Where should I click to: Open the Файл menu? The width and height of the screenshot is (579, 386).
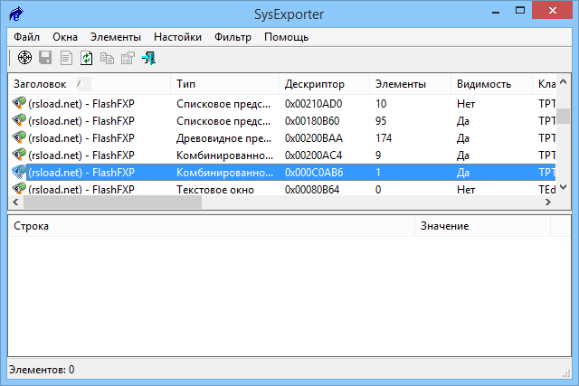tap(26, 37)
